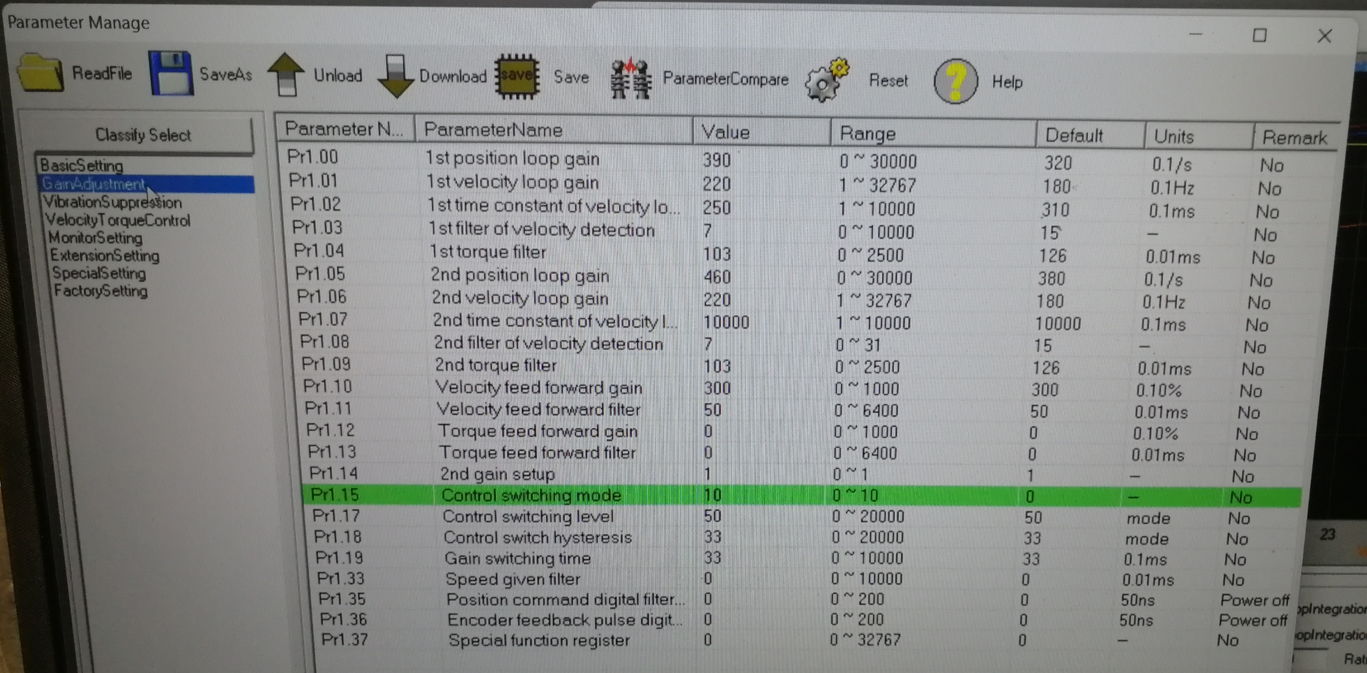Click the Value column header

click(x=725, y=132)
